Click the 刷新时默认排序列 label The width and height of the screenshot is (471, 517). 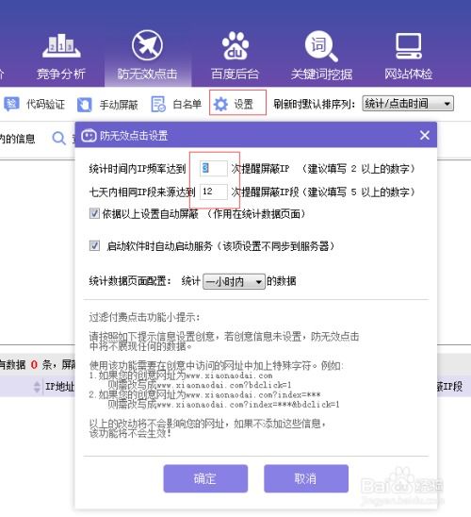point(314,104)
